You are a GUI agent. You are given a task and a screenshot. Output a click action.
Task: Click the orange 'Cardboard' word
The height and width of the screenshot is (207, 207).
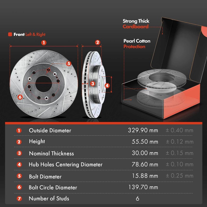point(135,27)
